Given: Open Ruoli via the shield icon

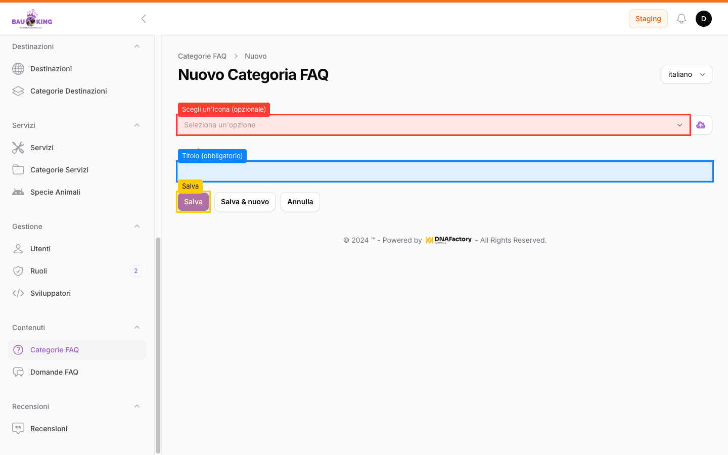Looking at the screenshot, I should click(x=18, y=271).
